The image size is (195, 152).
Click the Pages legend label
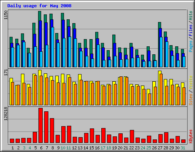coord(191,46)
